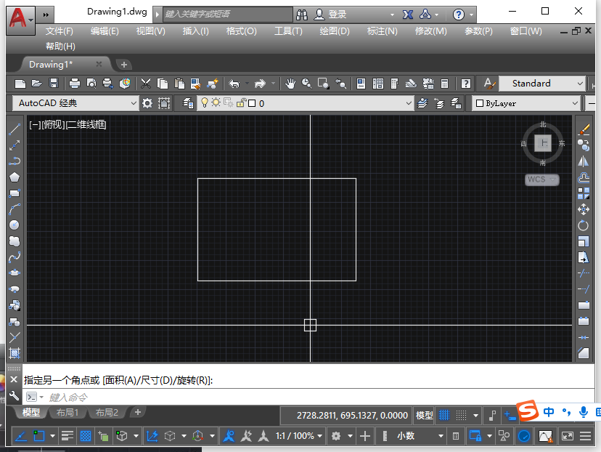Click the Open file icon
This screenshot has width=601, height=452.
(37, 84)
